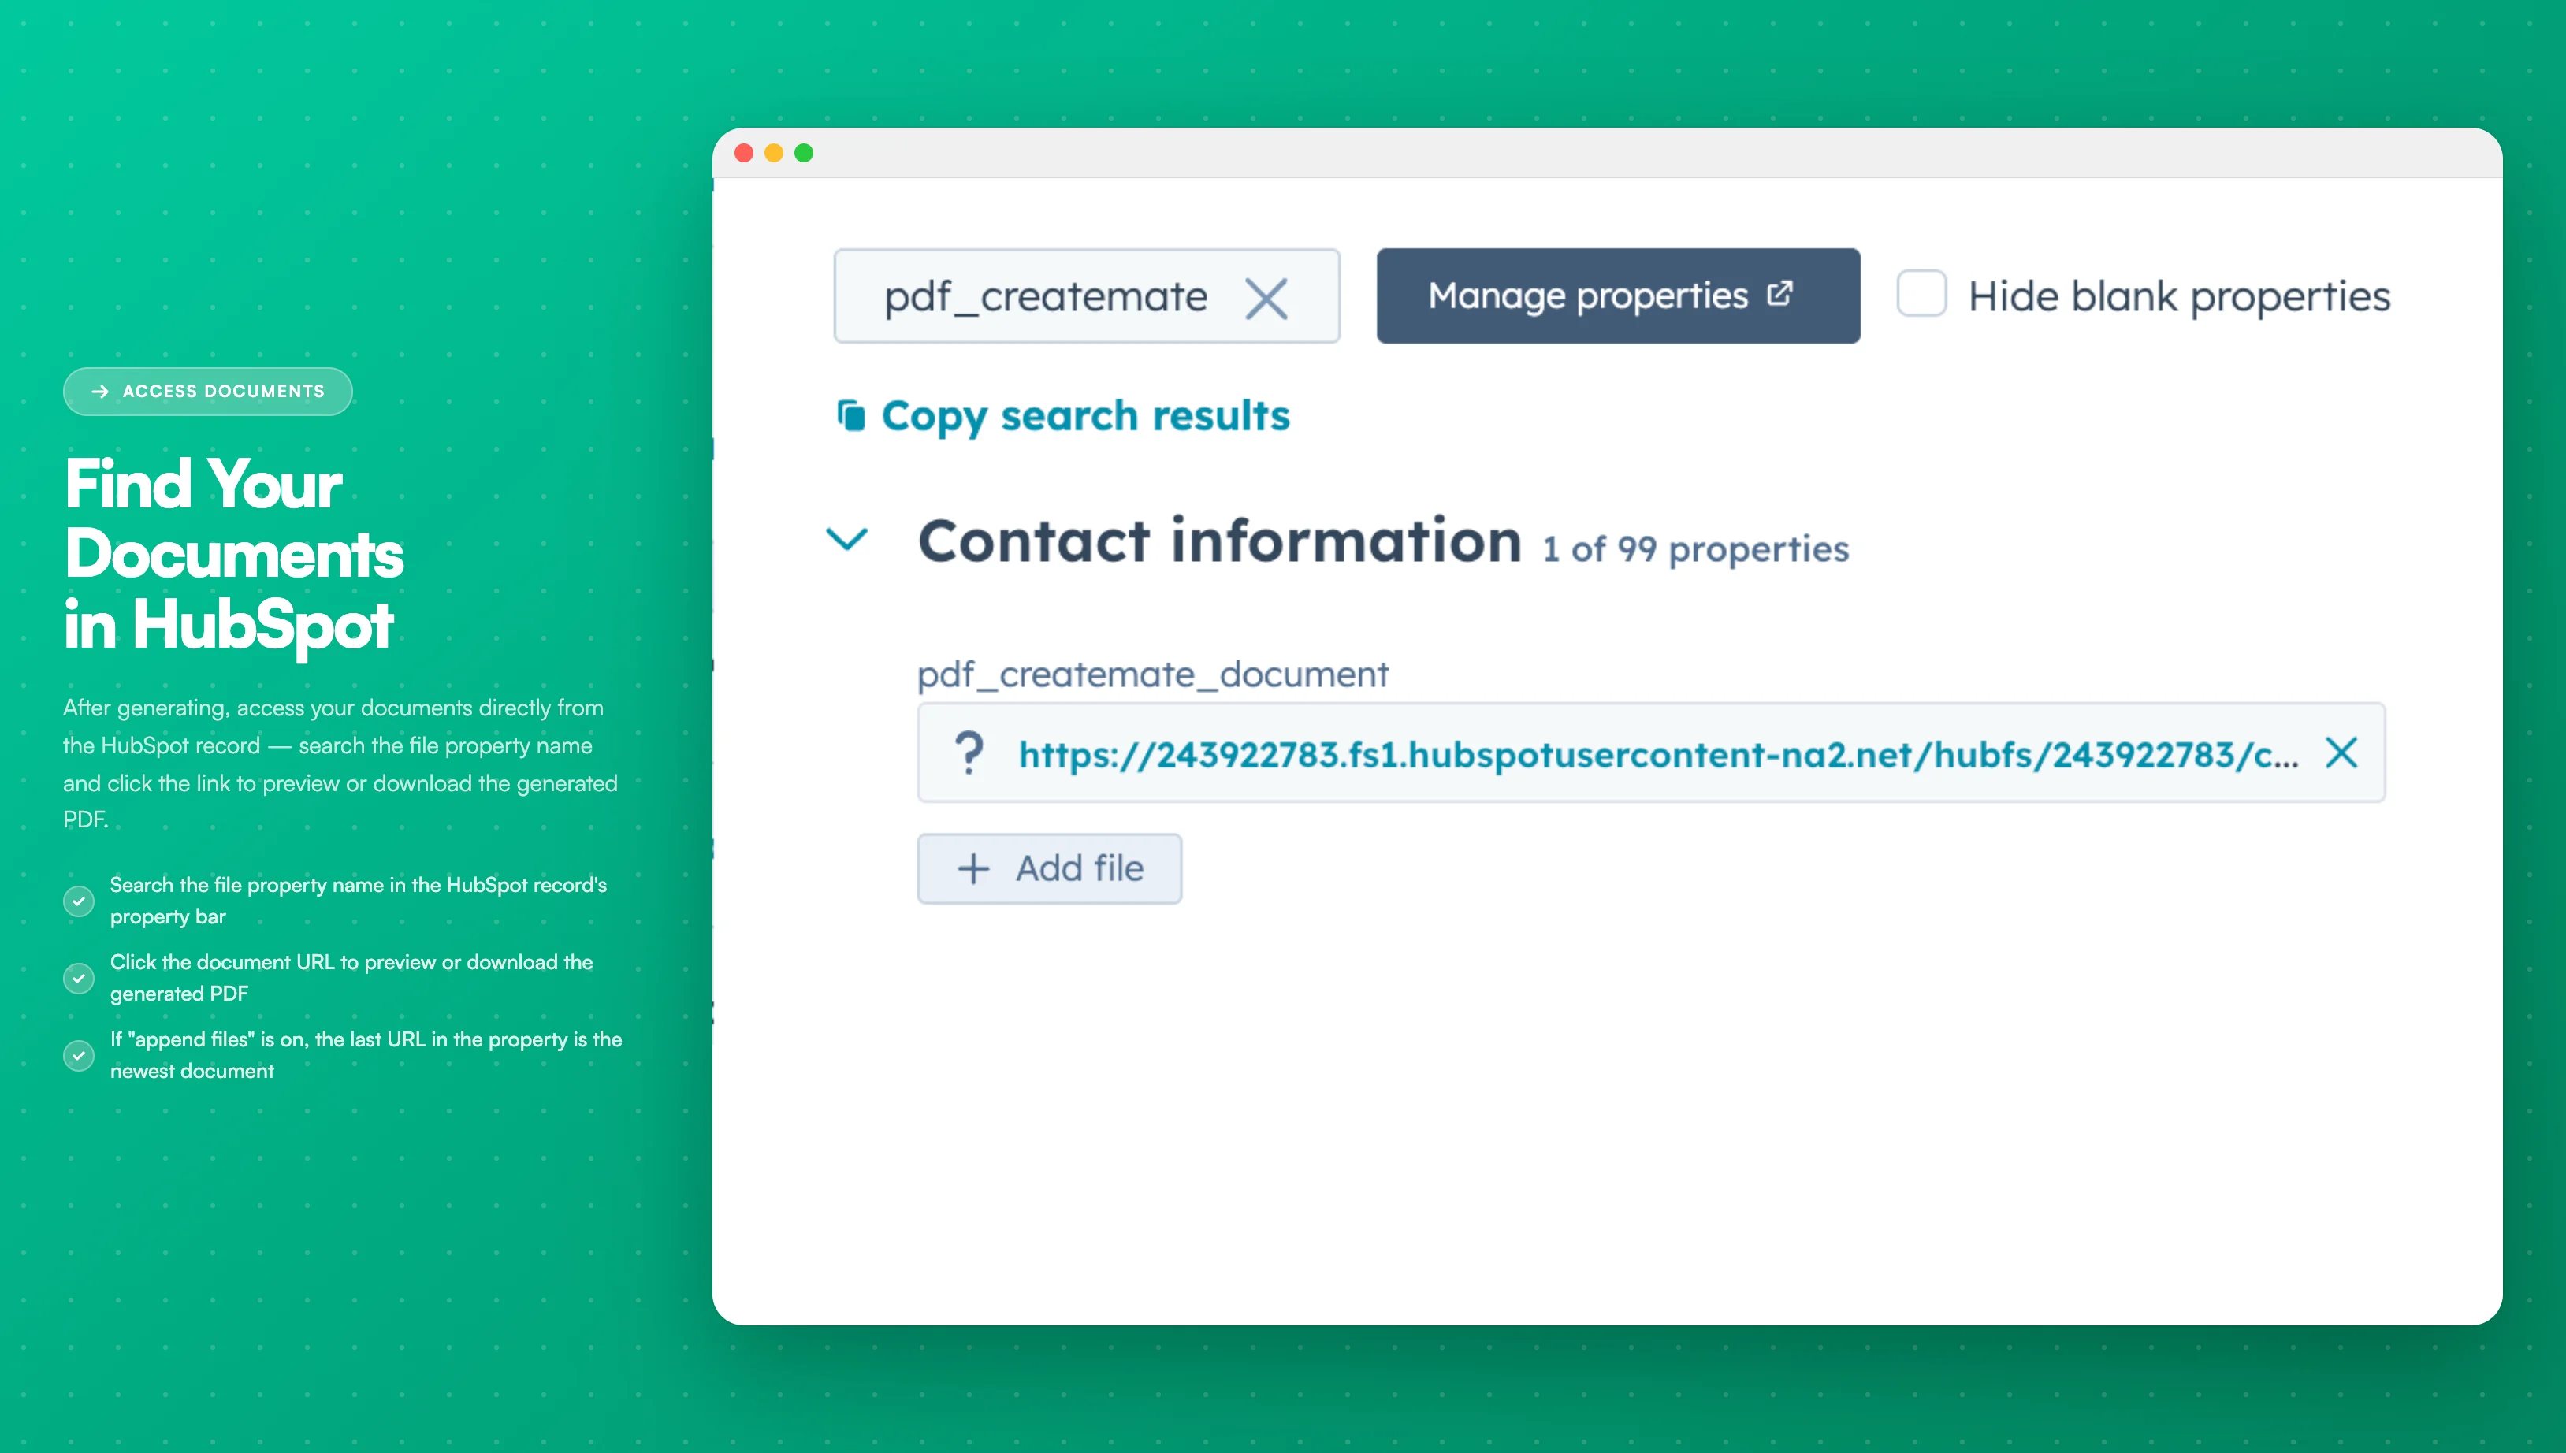Image resolution: width=2566 pixels, height=1453 pixels.
Task: Click the pdf_createmate search input
Action: 1087,296
